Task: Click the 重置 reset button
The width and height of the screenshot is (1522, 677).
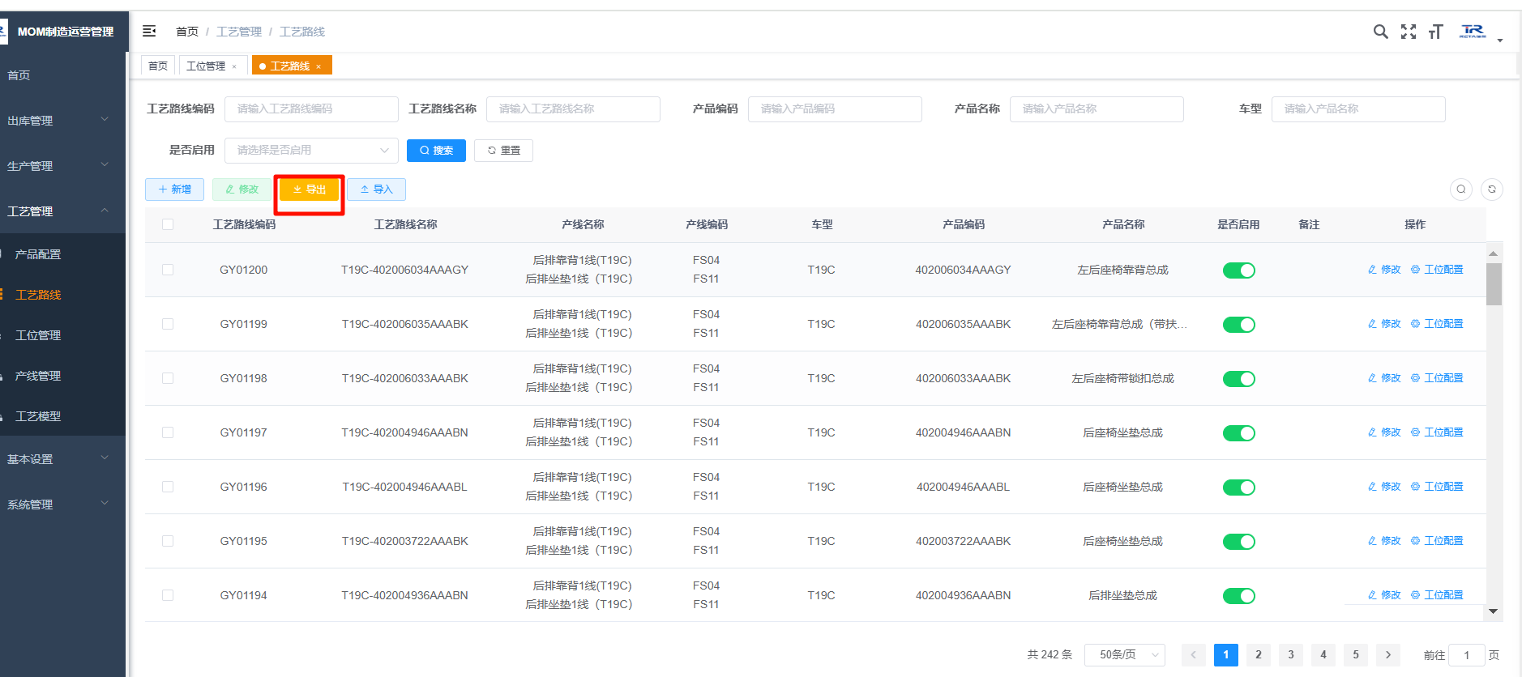Action: 503,151
